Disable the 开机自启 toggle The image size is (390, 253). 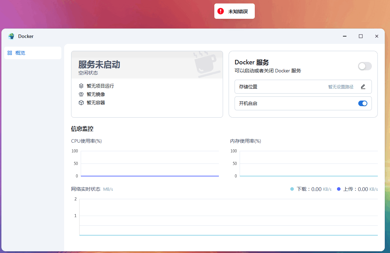(x=362, y=103)
